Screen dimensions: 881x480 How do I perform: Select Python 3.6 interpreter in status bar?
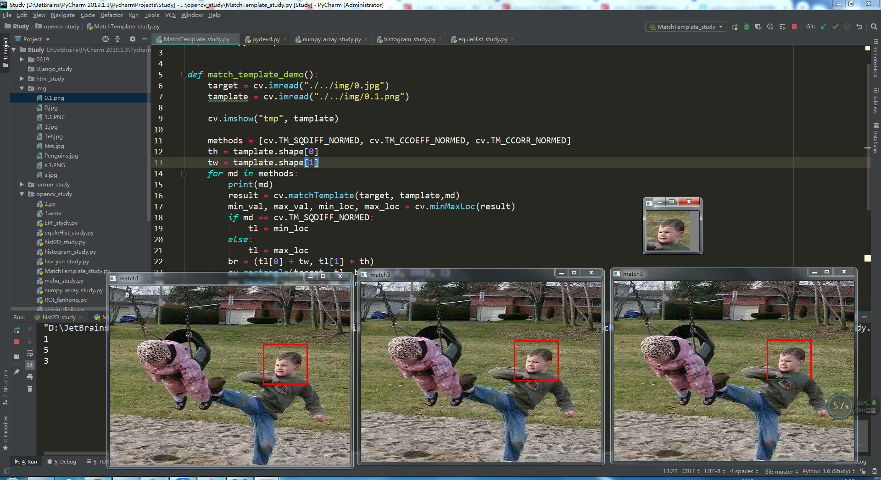825,471
